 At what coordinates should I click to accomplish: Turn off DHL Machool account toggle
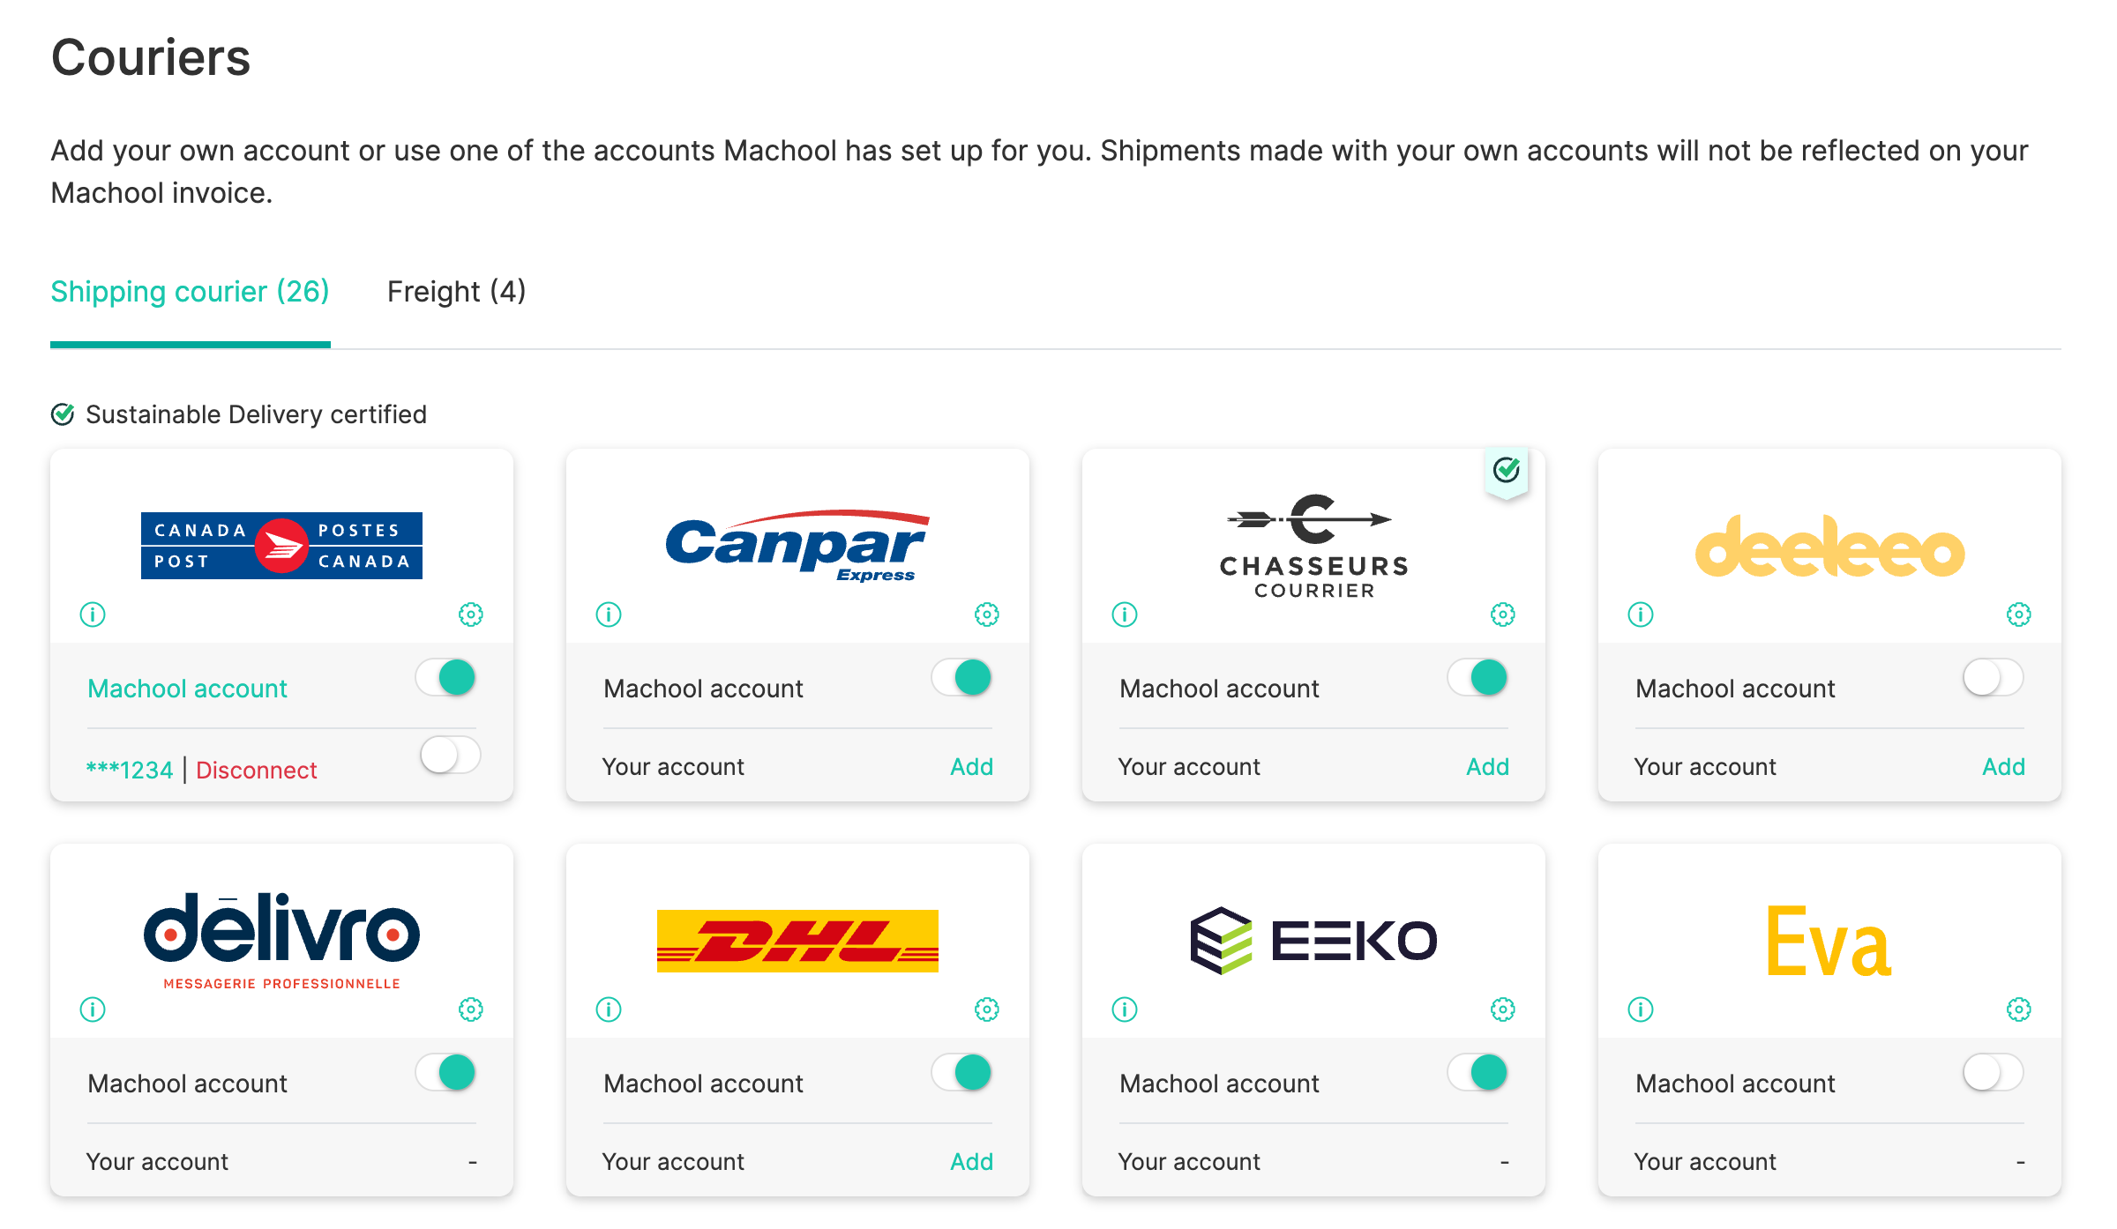(x=962, y=1073)
